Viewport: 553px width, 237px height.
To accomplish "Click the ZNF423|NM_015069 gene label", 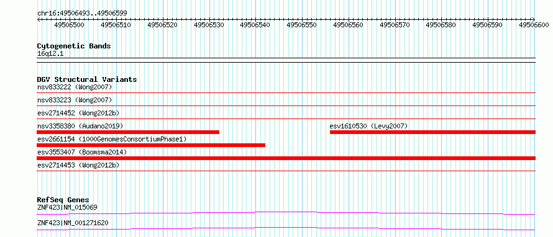I will click(x=67, y=207).
